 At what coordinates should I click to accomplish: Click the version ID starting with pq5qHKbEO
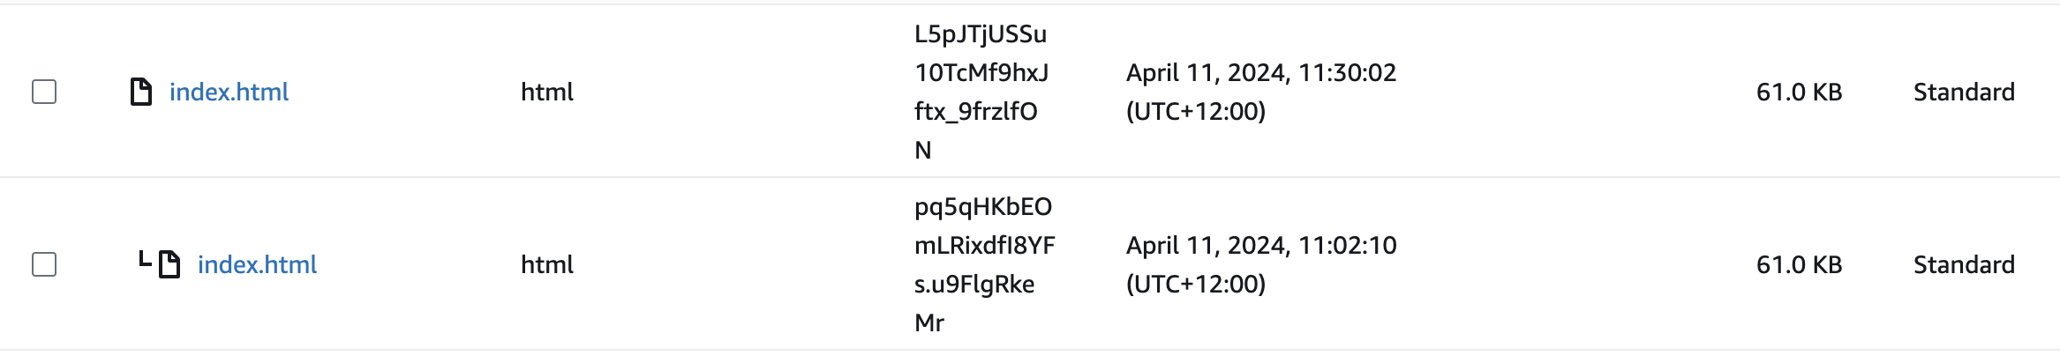983,207
